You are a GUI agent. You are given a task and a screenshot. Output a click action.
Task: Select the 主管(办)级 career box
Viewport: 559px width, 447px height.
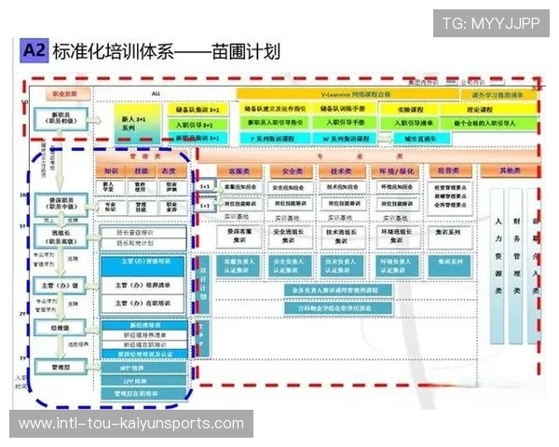point(60,286)
